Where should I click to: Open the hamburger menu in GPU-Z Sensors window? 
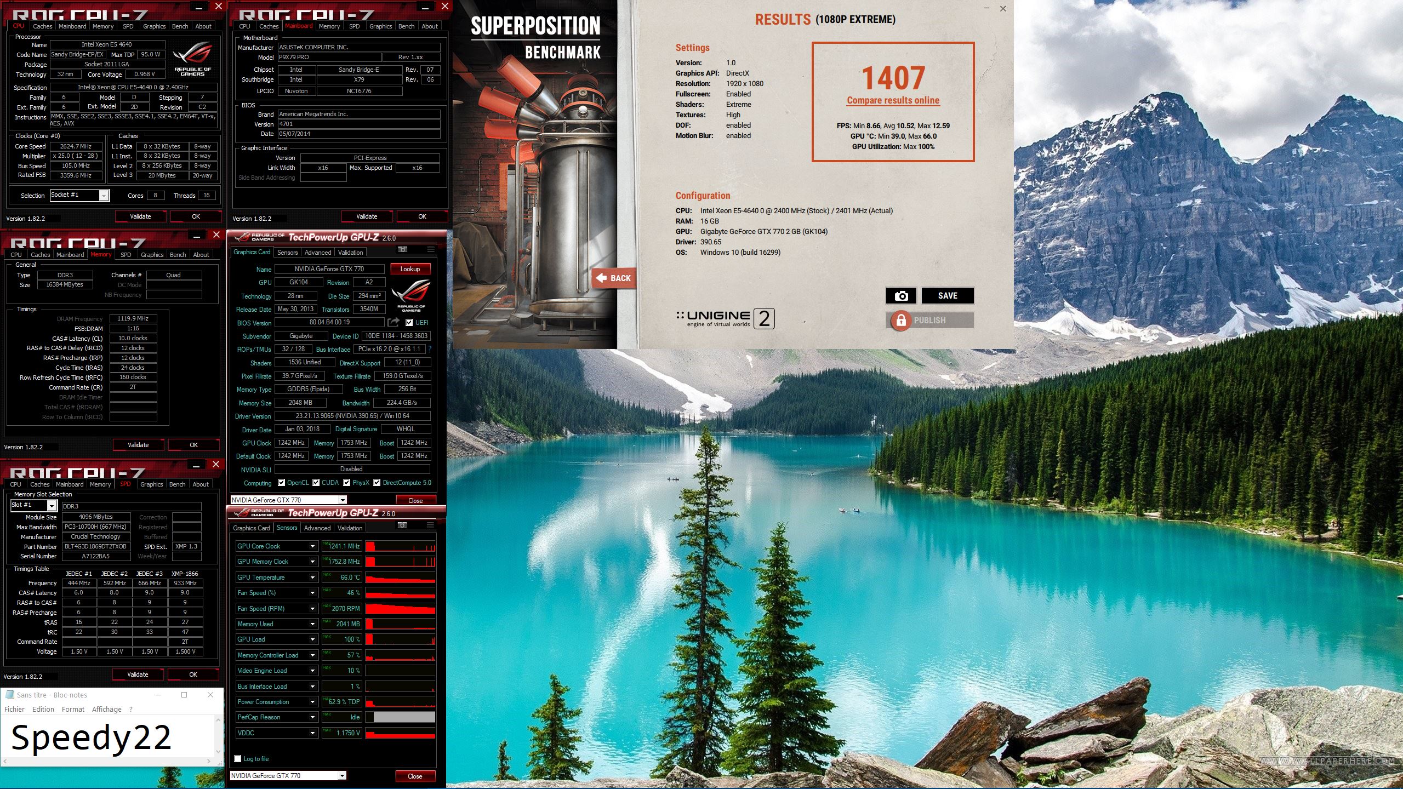click(431, 525)
